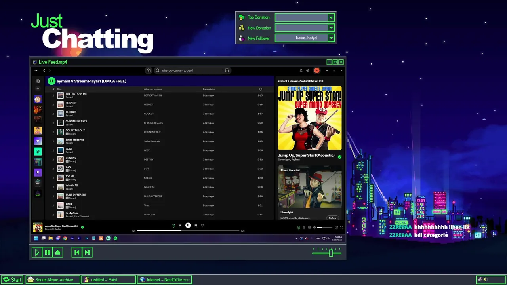507x285 pixels.
Task: Click the overlay green Play button
Action: pos(37,252)
